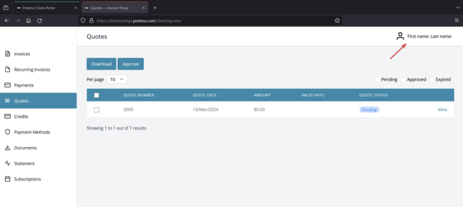The image size is (463, 207).
Task: Click the First name: Last name: text
Action: coord(430,36)
